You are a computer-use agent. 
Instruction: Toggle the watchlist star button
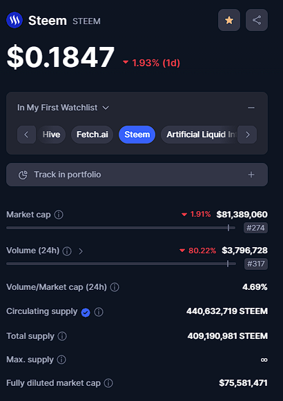(229, 20)
